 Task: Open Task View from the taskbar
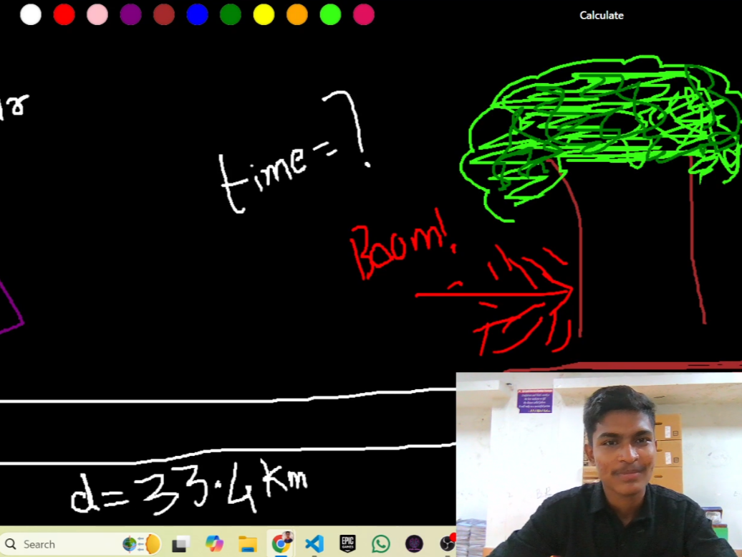coord(180,544)
